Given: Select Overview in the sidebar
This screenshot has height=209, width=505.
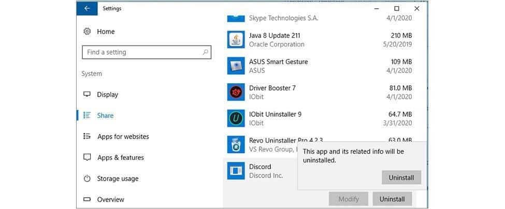Looking at the screenshot, I should click(x=110, y=199).
